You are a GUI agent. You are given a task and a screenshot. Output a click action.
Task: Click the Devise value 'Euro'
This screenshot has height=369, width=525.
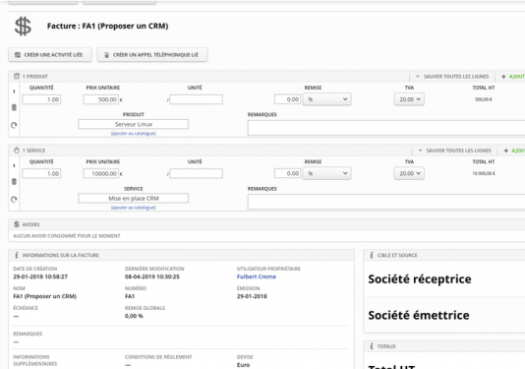coord(243,365)
